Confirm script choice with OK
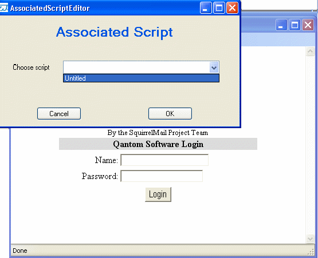 170,114
